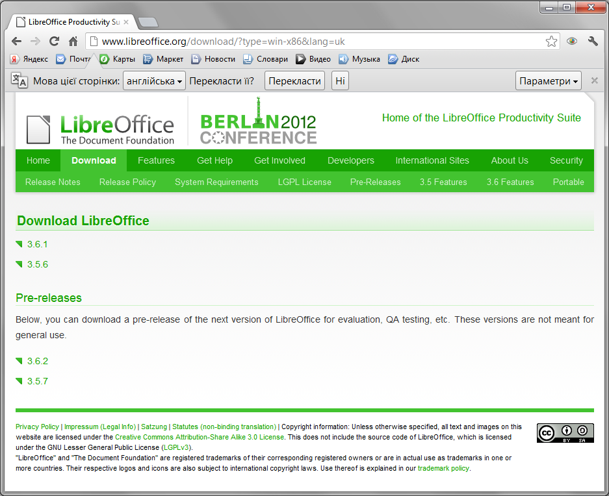Open a new browser tab
Image resolution: width=609 pixels, height=496 pixels.
pyautogui.click(x=148, y=23)
